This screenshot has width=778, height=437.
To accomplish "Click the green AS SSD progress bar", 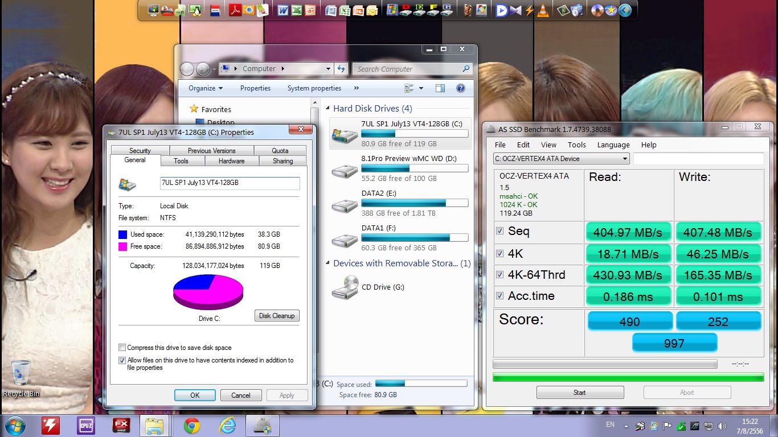I will pos(628,377).
